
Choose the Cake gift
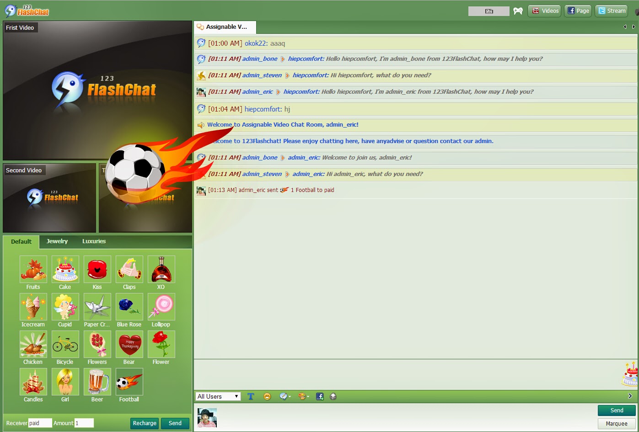coord(65,269)
